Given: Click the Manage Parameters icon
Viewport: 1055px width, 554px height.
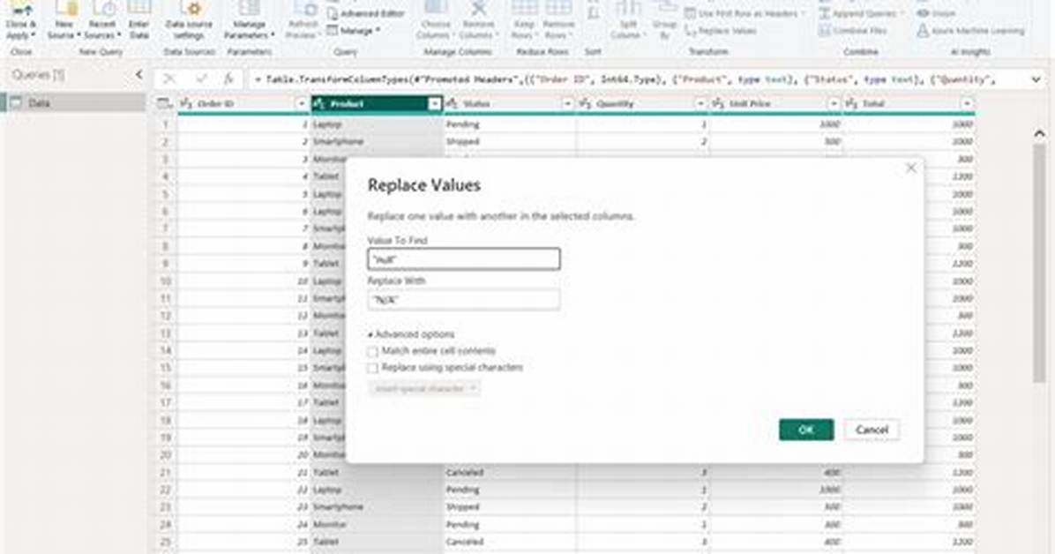Looking at the screenshot, I should tap(249, 20).
